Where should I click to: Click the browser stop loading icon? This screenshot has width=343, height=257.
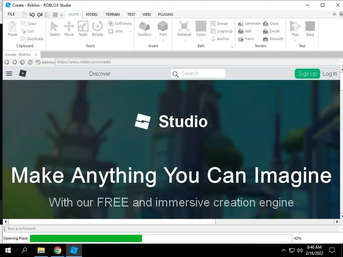click(x=22, y=62)
